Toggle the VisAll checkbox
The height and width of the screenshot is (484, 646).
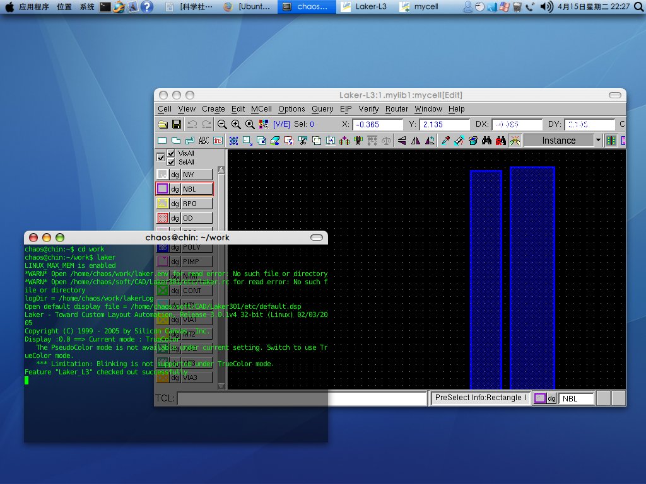171,153
